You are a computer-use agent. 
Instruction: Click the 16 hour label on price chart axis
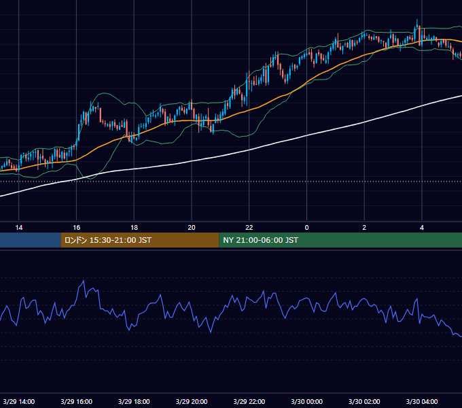click(76, 228)
